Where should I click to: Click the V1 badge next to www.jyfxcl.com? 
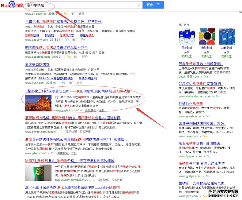click(52, 153)
